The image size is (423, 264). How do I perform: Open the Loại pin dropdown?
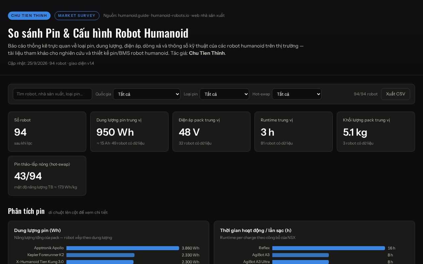pos(224,94)
